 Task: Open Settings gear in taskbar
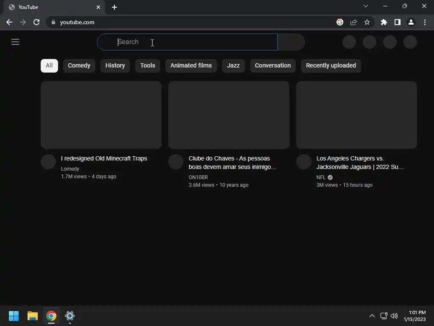[70, 316]
